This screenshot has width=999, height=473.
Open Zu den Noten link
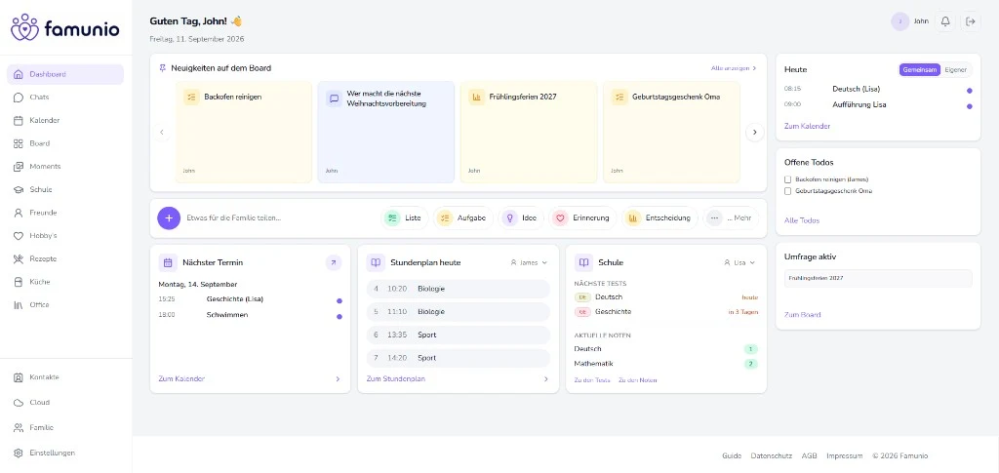pos(638,380)
